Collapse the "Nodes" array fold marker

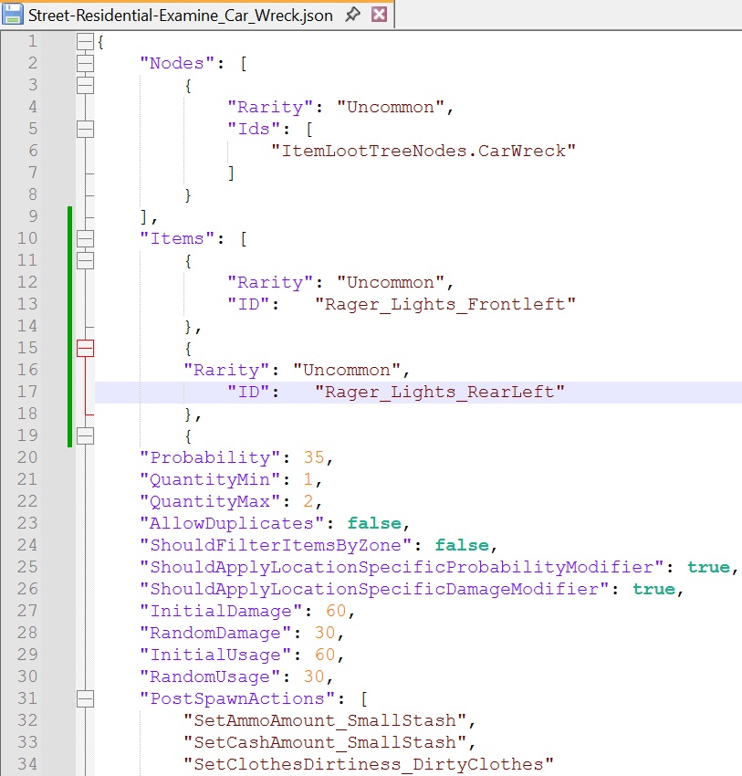tap(85, 63)
